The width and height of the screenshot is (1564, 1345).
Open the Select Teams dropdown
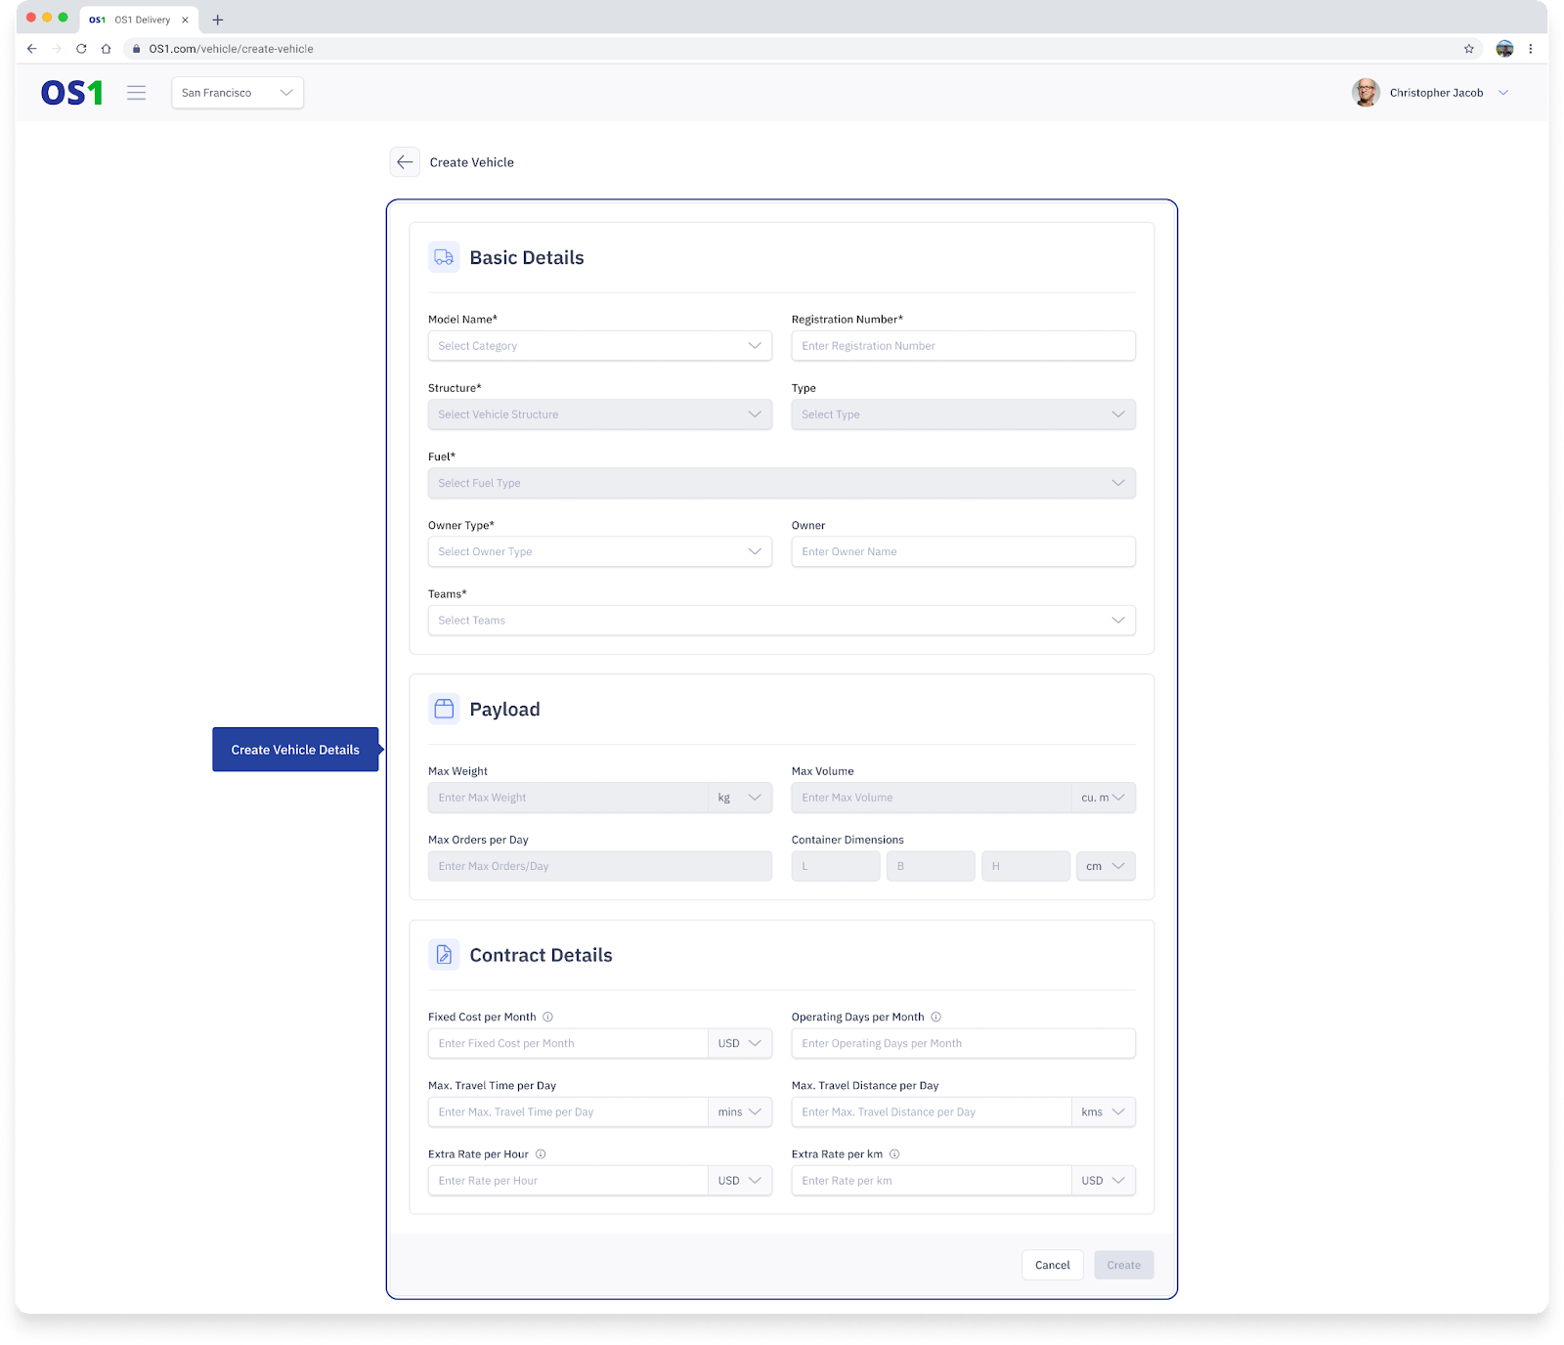click(782, 621)
